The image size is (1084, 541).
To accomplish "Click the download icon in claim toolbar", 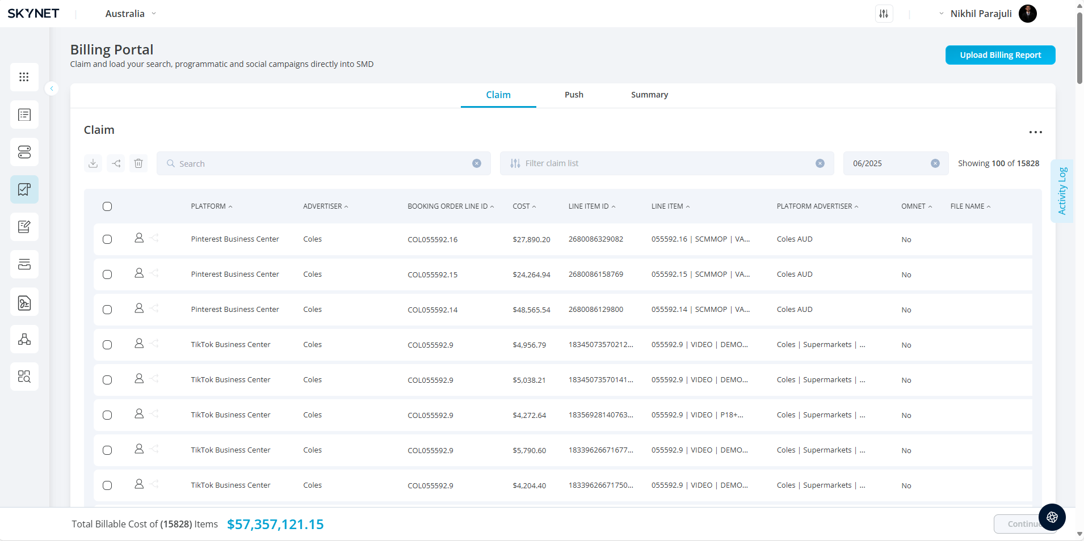I will (93, 163).
